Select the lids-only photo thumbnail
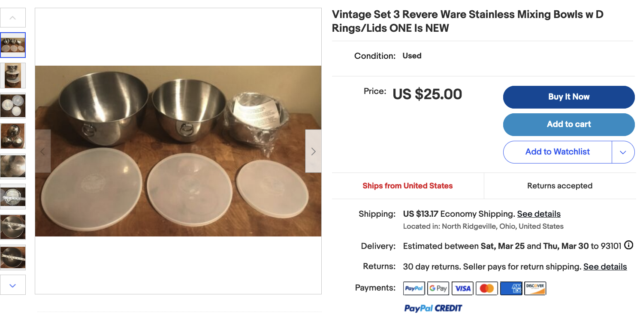 13,106
